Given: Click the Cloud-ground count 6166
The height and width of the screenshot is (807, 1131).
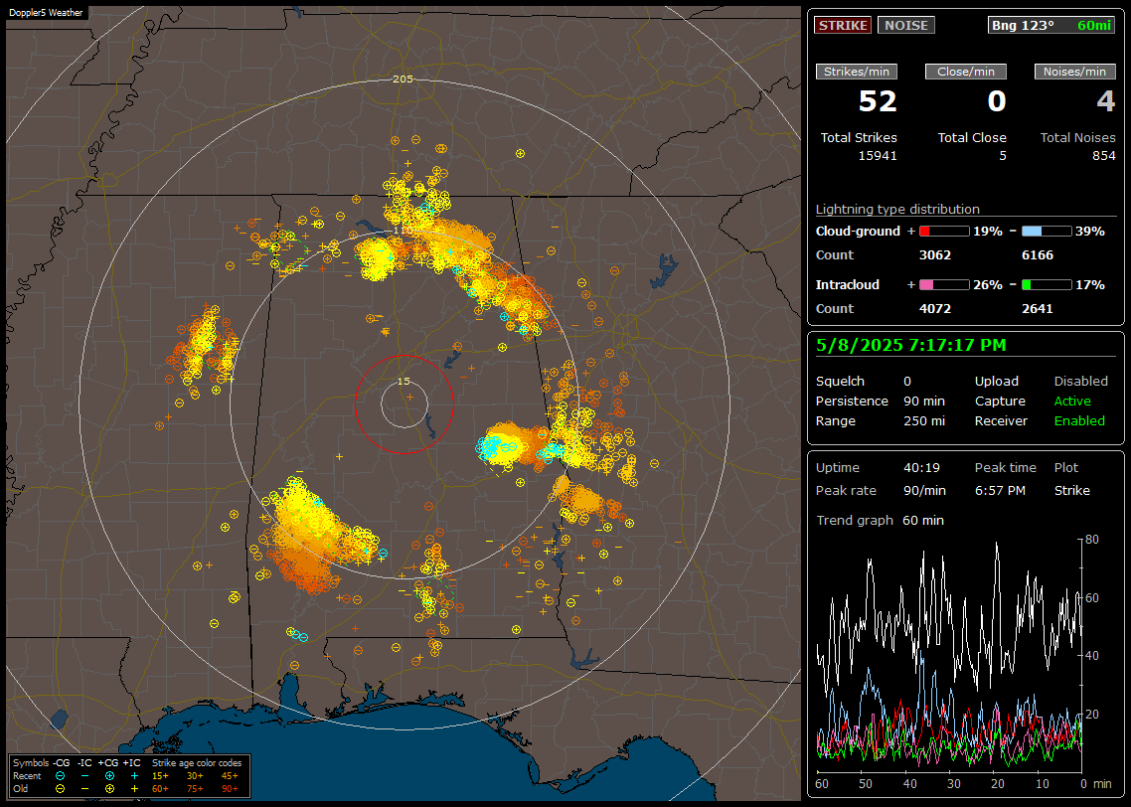Looking at the screenshot, I should click(x=1038, y=255).
